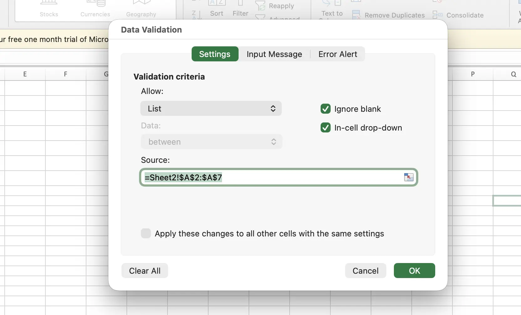Click Reapply filter in the ribbon

click(x=275, y=6)
